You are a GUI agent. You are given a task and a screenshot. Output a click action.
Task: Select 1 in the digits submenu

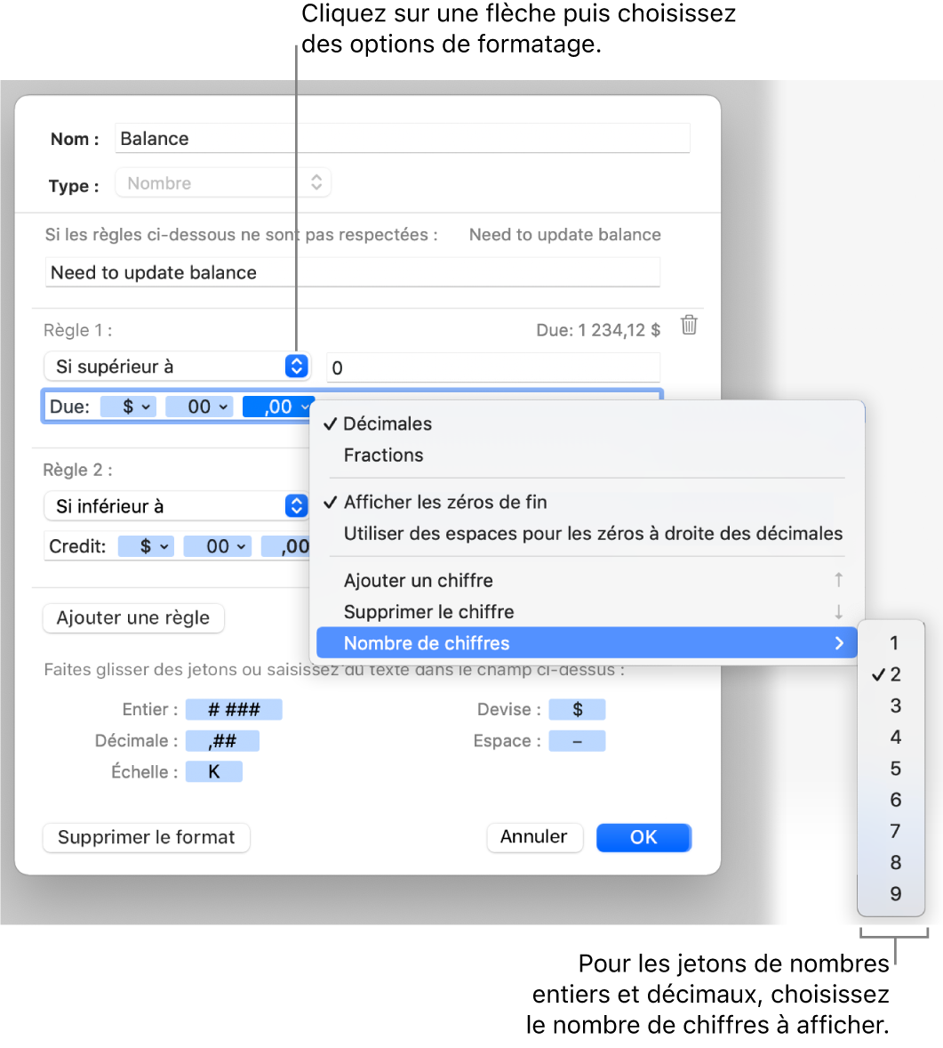[x=891, y=643]
